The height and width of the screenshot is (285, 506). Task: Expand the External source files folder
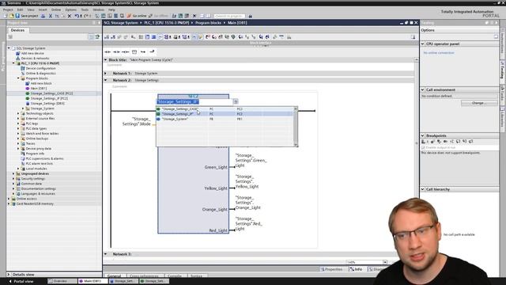click(x=18, y=119)
